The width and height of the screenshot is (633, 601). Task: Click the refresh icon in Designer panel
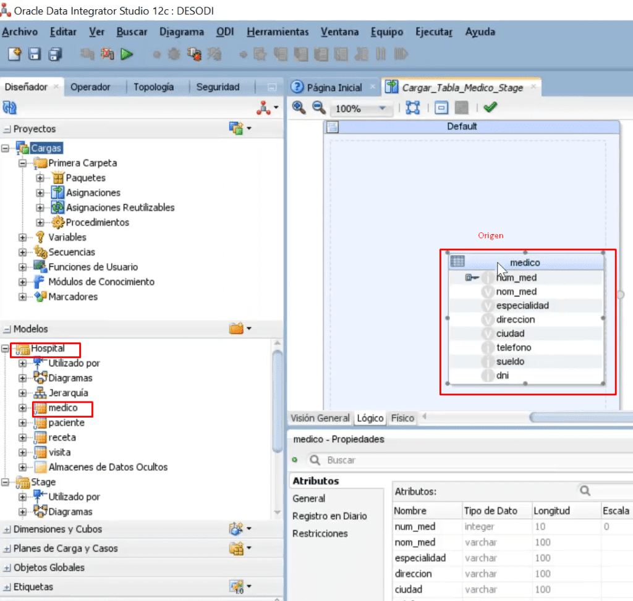pos(10,107)
